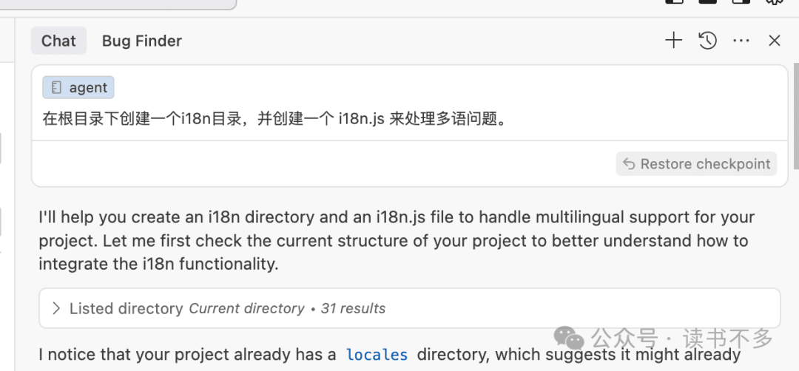Expand the Current directory listing row
The height and width of the screenshot is (371, 799).
(x=246, y=308)
